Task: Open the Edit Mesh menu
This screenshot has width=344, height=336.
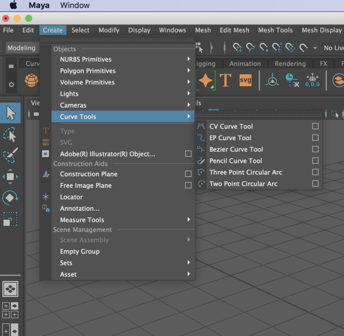Action: click(234, 30)
